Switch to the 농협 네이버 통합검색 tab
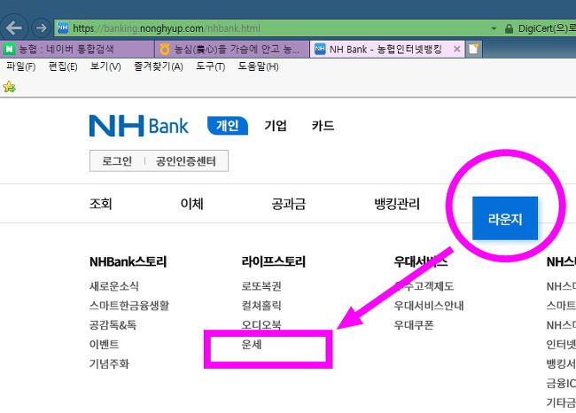 pyautogui.click(x=77, y=49)
